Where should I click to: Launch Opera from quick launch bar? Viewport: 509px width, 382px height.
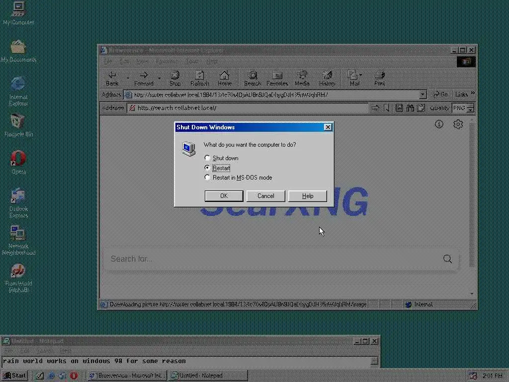(74, 376)
